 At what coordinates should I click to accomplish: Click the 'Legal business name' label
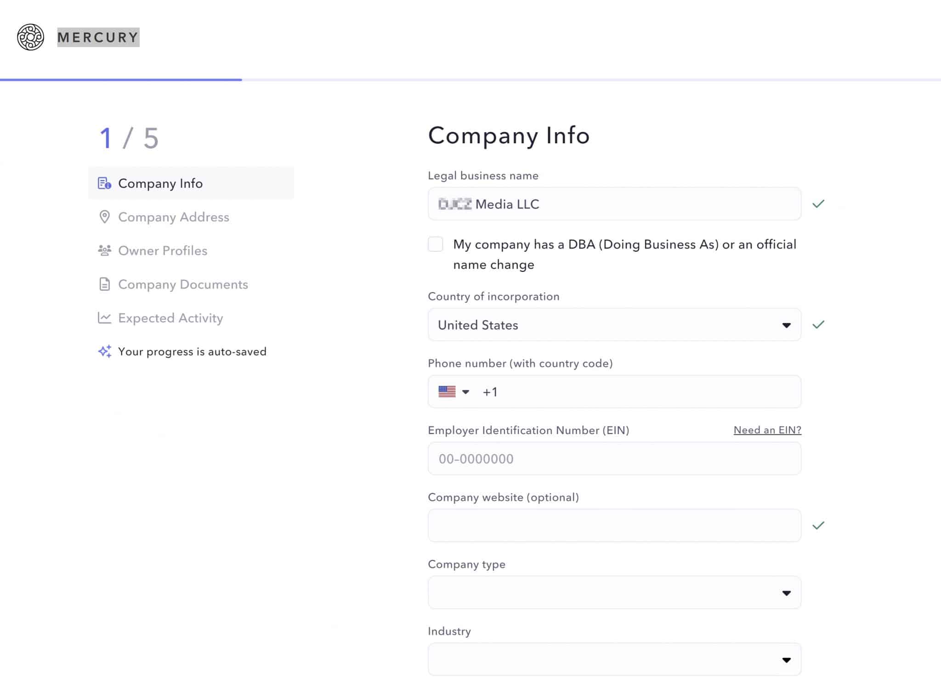tap(483, 175)
